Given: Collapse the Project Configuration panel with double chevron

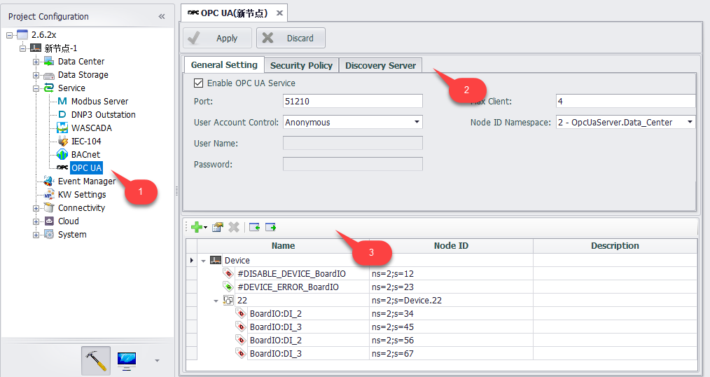Looking at the screenshot, I should tap(162, 16).
